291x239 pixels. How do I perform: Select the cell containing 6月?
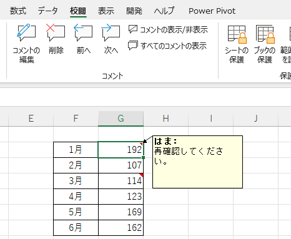coord(76,228)
